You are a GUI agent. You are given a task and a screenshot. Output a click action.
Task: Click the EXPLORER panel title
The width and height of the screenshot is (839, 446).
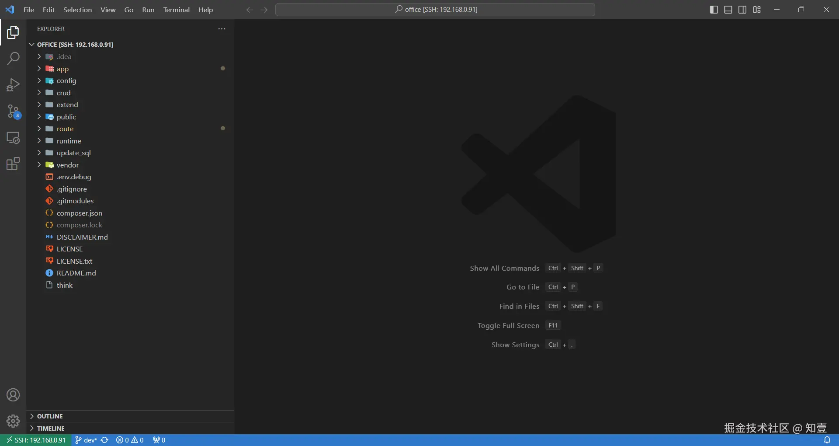51,29
